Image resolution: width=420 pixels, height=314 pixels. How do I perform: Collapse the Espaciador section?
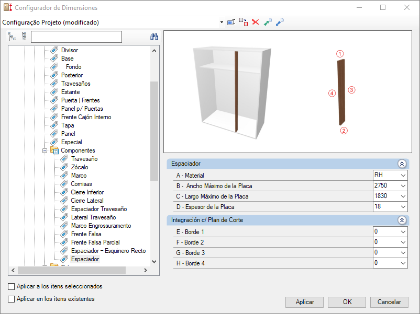(x=402, y=164)
